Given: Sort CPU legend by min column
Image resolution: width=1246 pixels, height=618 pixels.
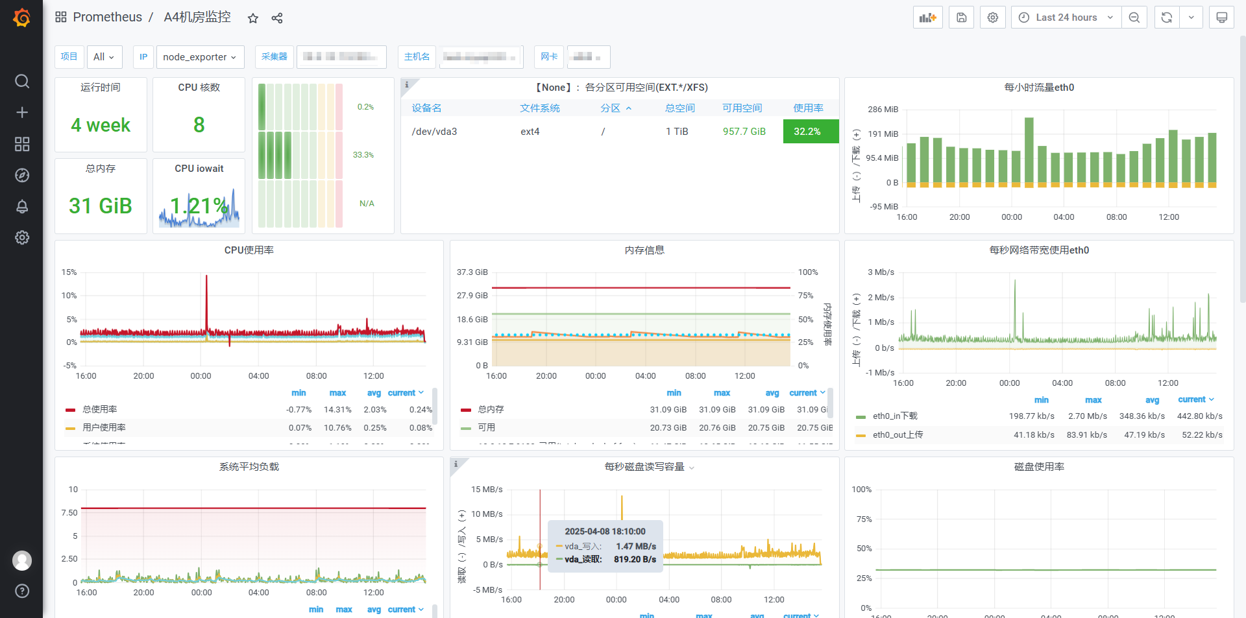Looking at the screenshot, I should click(299, 393).
